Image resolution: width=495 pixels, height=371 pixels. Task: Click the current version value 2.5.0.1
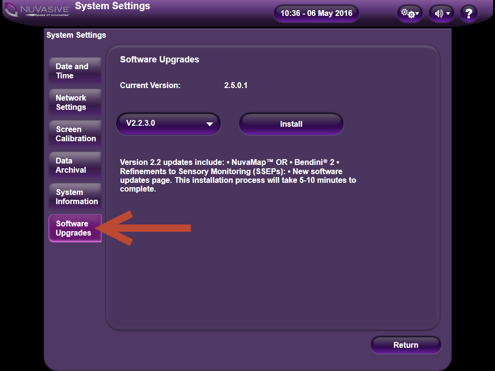coord(236,86)
